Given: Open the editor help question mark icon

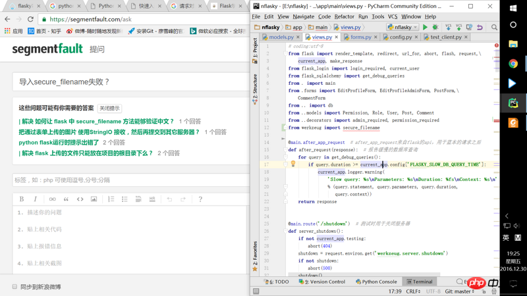Looking at the screenshot, I should (200, 199).
